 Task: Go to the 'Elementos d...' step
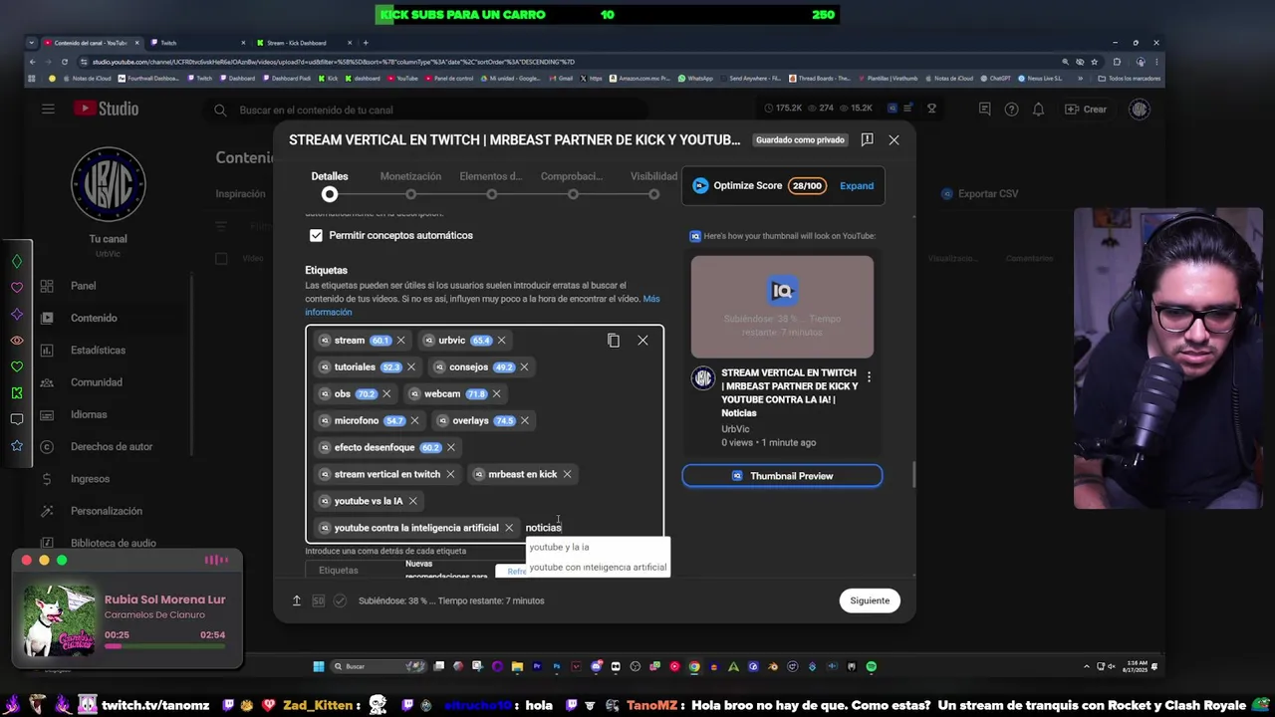coord(491,185)
